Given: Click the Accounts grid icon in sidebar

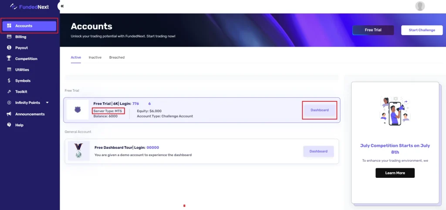Looking at the screenshot, I should [9, 26].
